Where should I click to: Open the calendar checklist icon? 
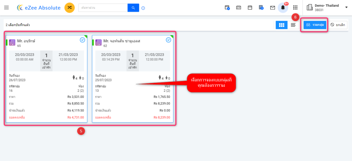tap(239, 8)
